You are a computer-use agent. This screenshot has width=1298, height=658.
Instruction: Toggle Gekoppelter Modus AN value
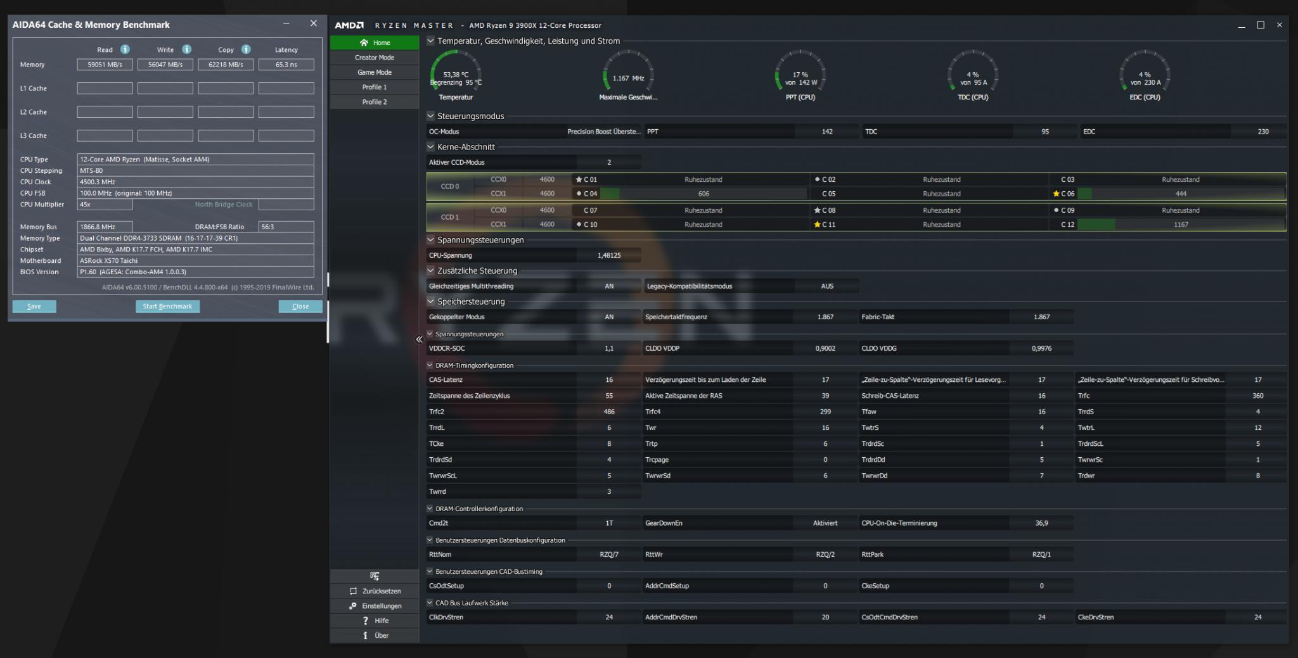pos(609,317)
